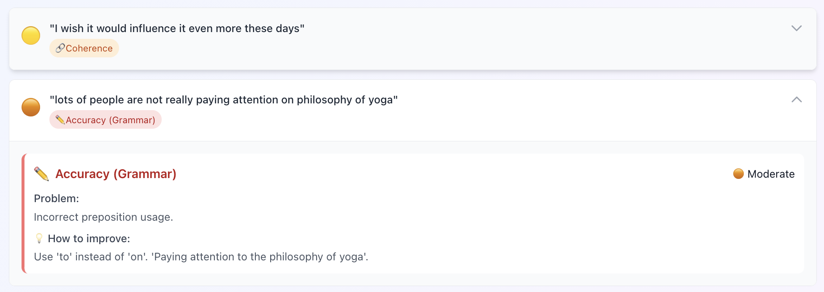Expand the "I wish it would influence" card
824x292 pixels.
tap(796, 28)
